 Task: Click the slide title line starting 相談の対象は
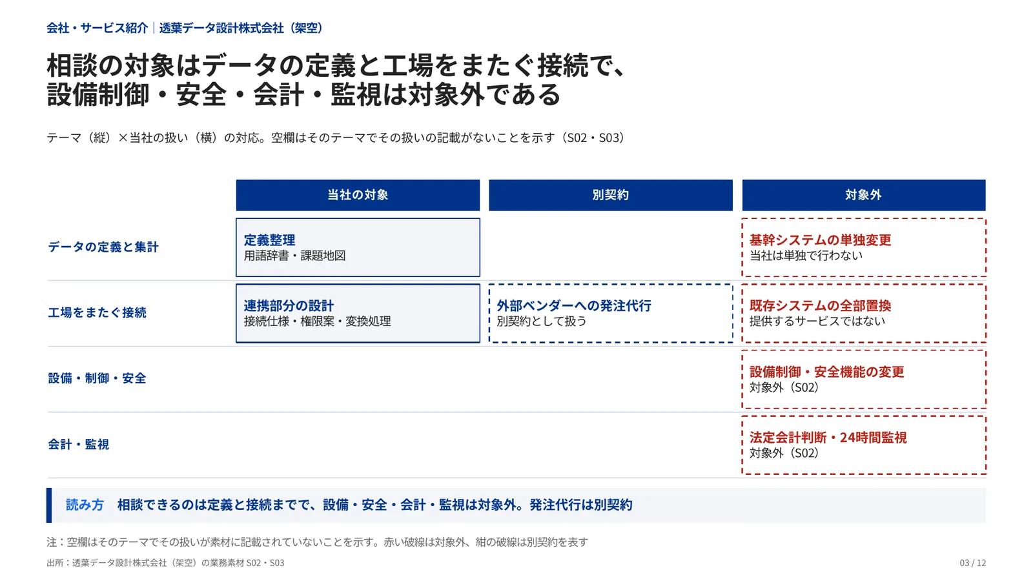tap(336, 66)
